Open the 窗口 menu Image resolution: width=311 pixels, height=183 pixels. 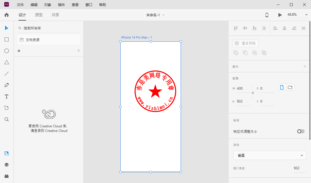tap(89, 5)
